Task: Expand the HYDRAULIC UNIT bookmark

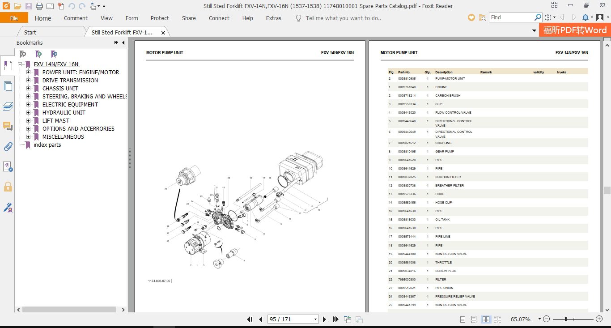Action: click(x=29, y=112)
